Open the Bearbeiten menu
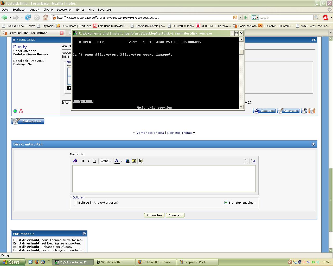Viewport: 333px width, 266px height. (x=19, y=10)
